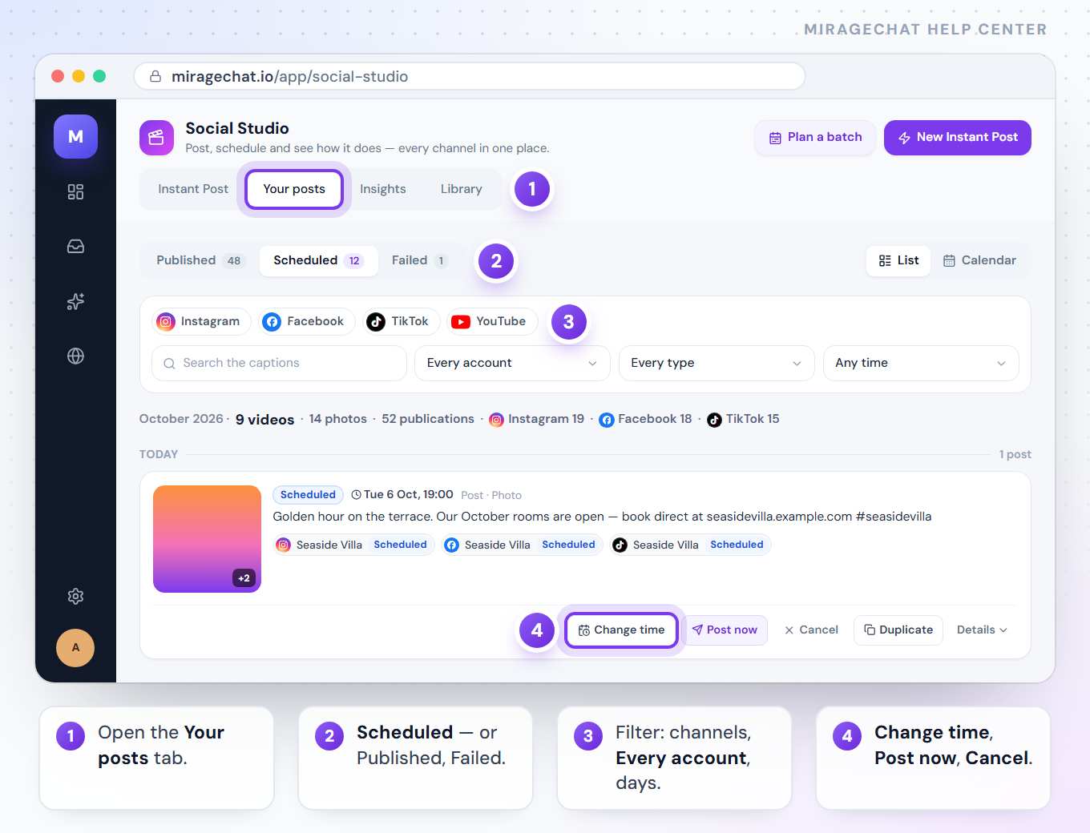Click the Social Studio clapperboard icon
This screenshot has height=833, width=1090.
(x=156, y=138)
